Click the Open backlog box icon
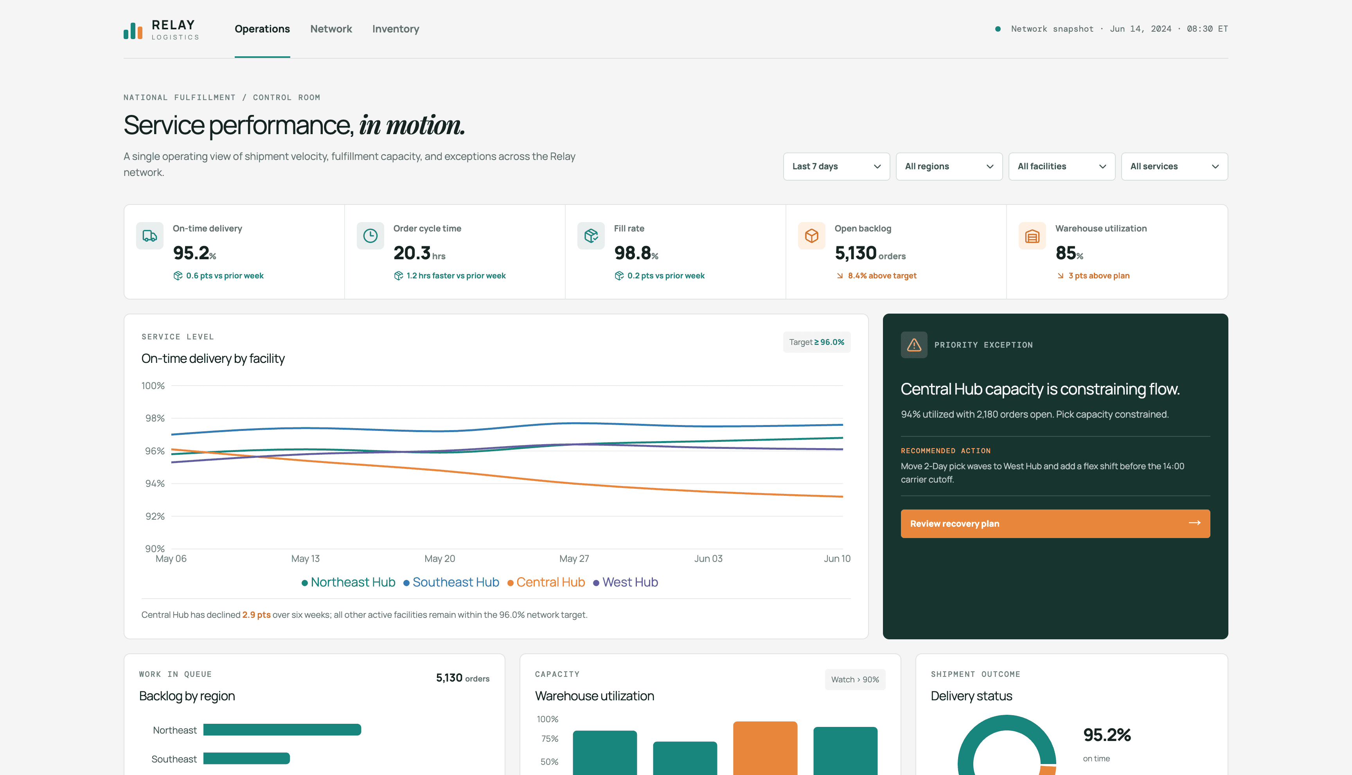The width and height of the screenshot is (1352, 775). pyautogui.click(x=811, y=236)
